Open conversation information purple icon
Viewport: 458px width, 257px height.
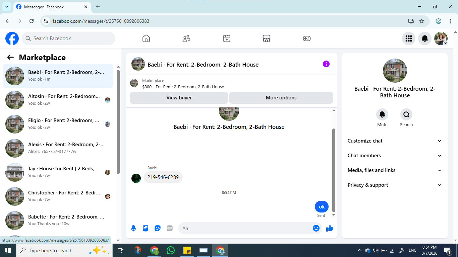[326, 64]
